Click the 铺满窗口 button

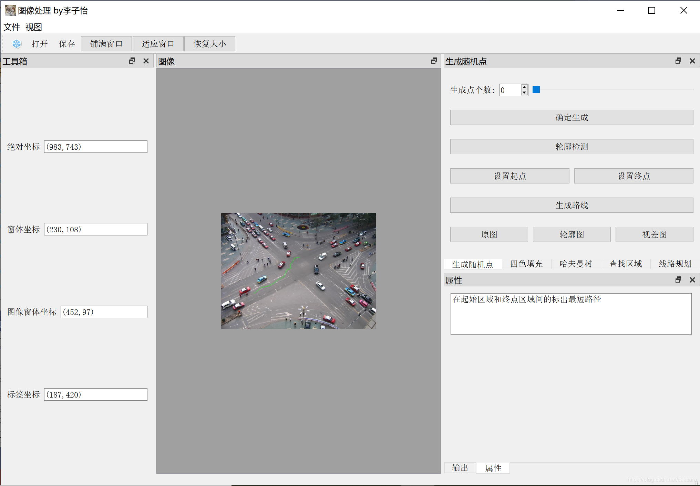click(x=106, y=44)
